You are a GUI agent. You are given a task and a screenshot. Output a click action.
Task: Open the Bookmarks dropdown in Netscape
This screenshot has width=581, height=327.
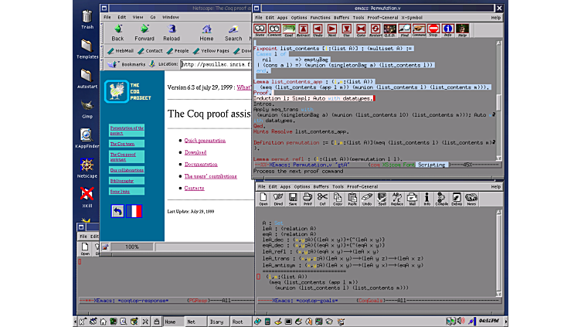point(128,64)
